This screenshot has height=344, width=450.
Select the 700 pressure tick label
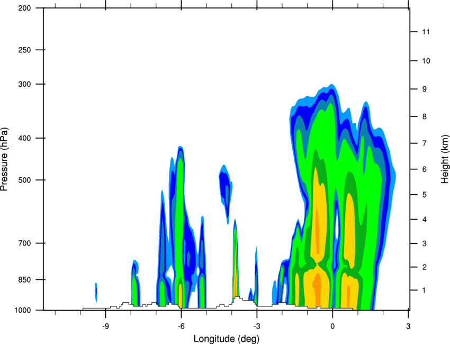click(24, 243)
